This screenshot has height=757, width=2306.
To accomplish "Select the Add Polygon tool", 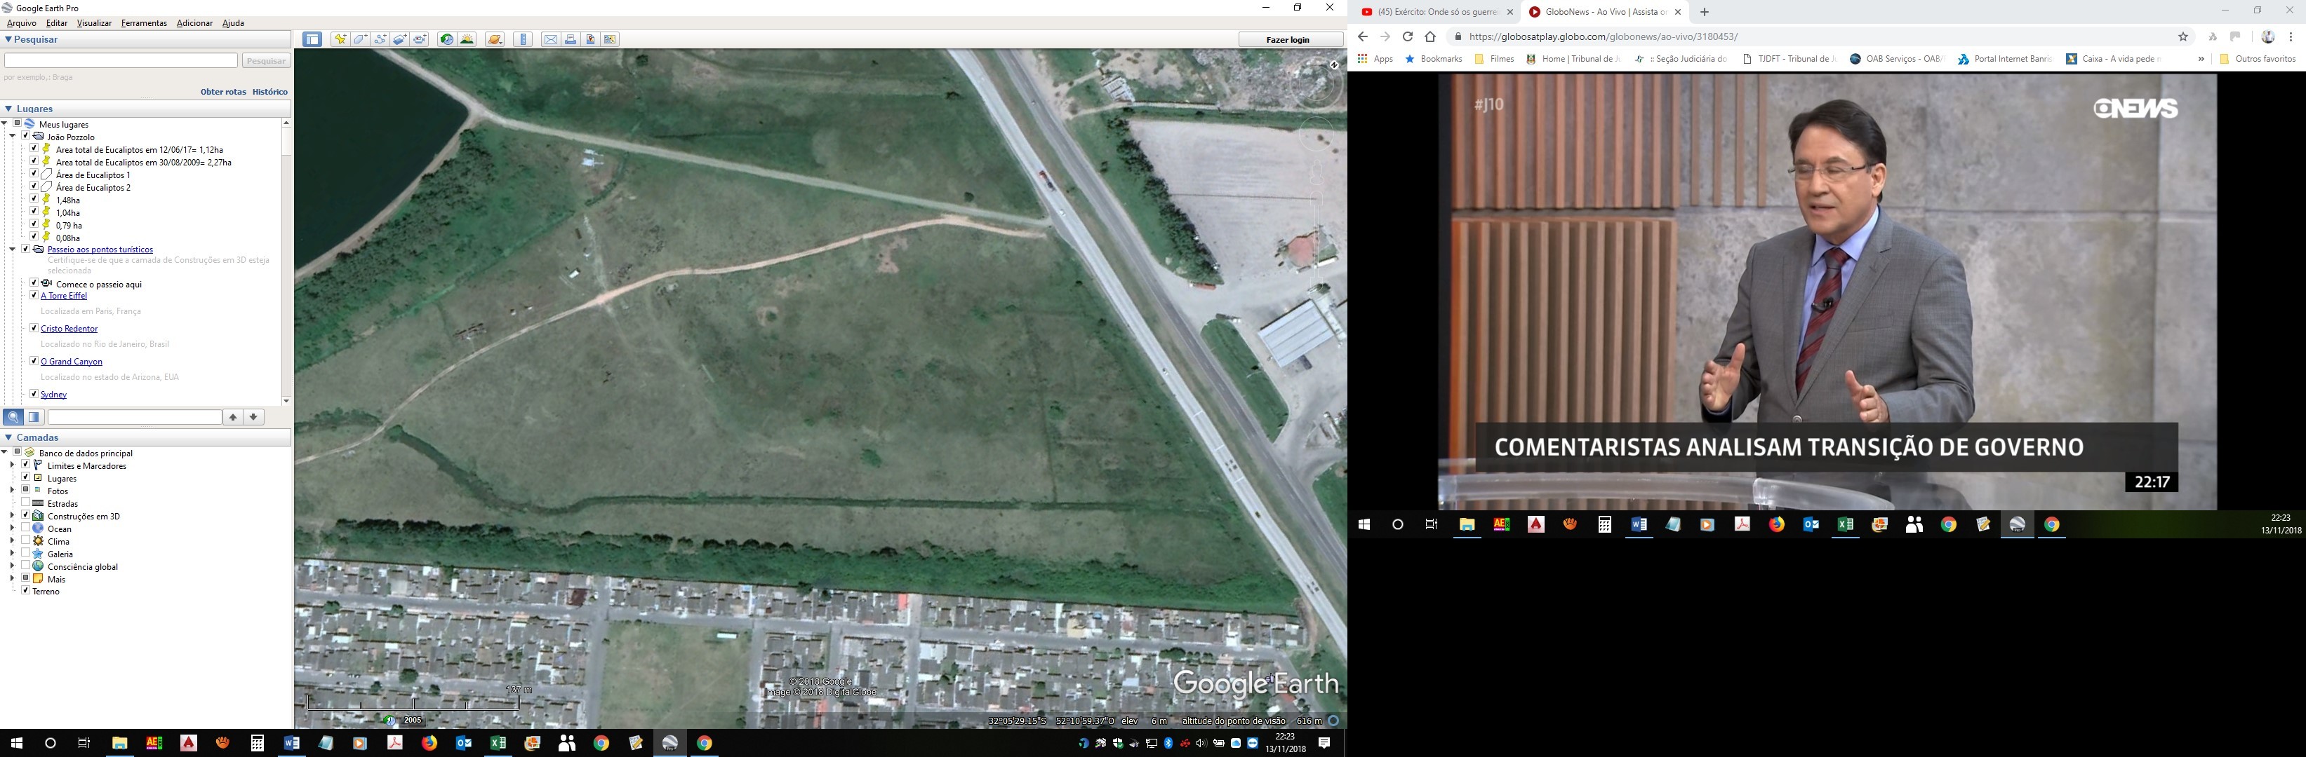I will tap(360, 39).
